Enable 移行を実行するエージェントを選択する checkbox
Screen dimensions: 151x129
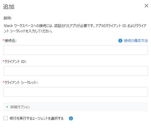coord(6,118)
